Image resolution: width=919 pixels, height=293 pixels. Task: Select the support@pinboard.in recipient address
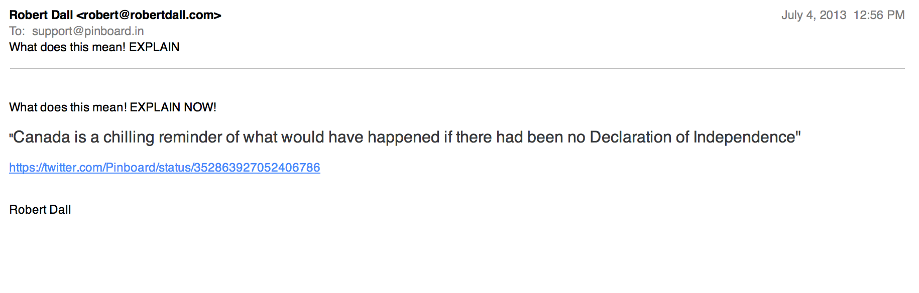(88, 31)
